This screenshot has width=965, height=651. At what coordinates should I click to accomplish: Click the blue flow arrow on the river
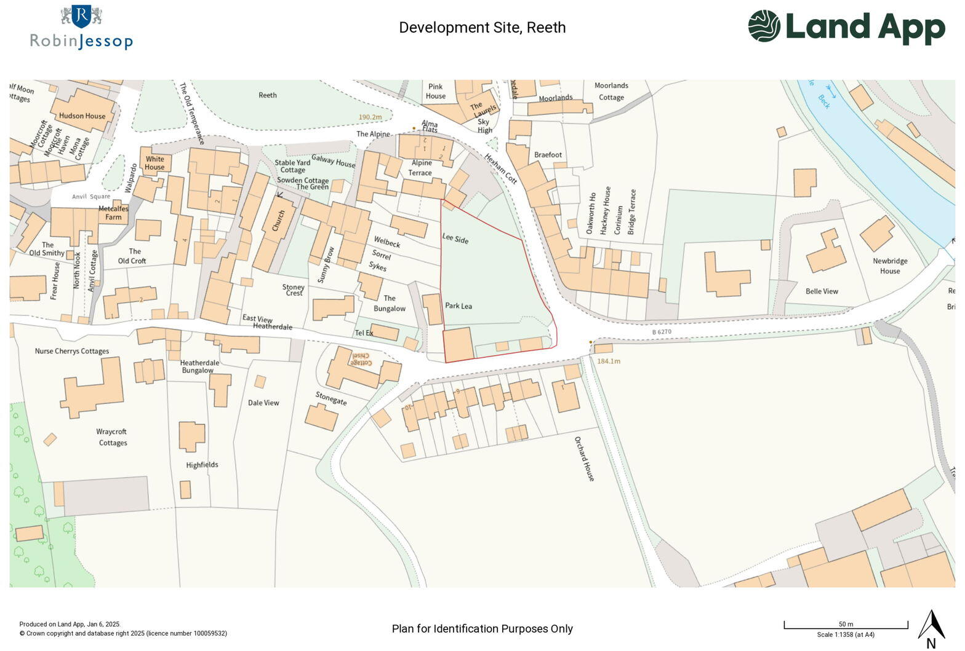pos(831,92)
